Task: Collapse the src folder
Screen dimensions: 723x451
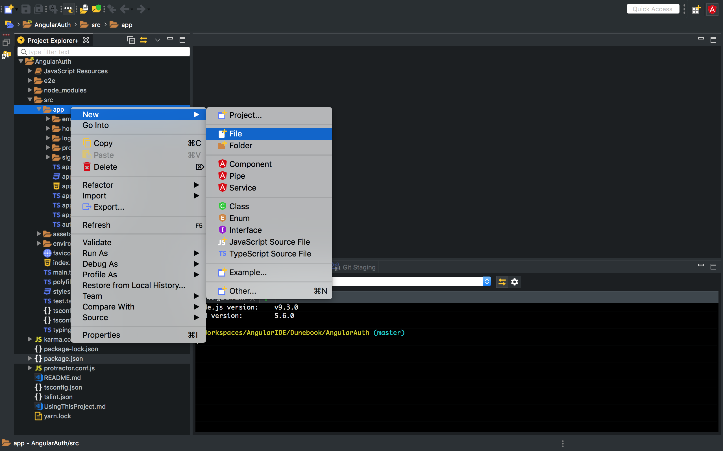Action: point(30,100)
